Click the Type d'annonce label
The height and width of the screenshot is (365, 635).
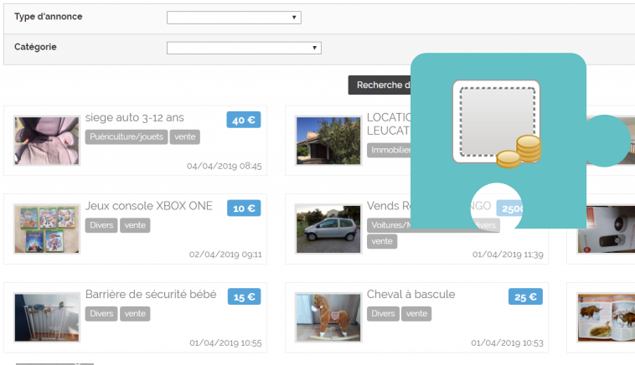(49, 17)
